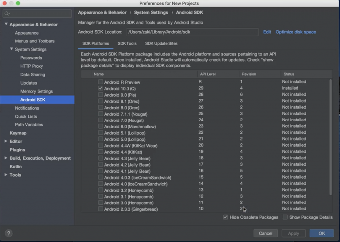Select the Android 4.3 (Jelly Bean) row text
This screenshot has width=340, height=242.
[127, 158]
